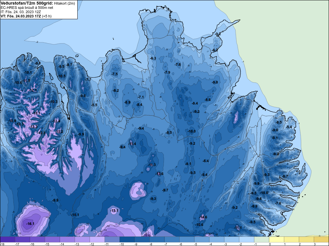
Task: Click the -8.1 temperature label
Action: click(x=38, y=63)
